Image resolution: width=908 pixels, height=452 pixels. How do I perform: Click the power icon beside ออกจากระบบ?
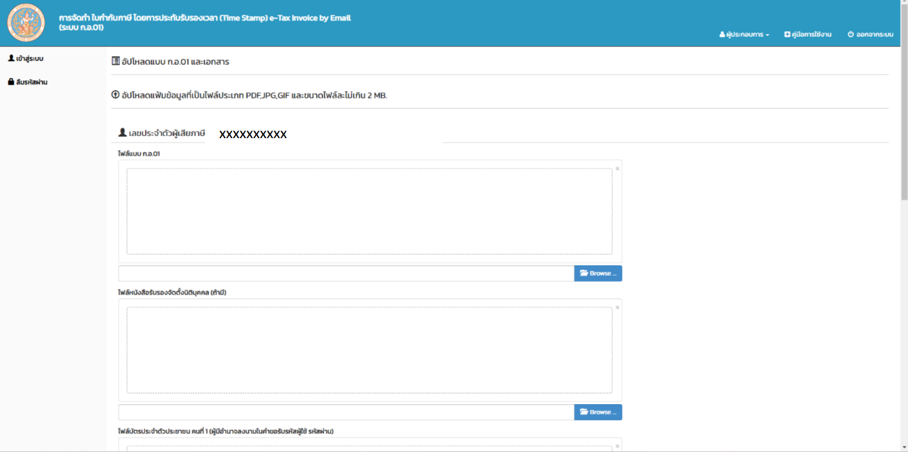[x=851, y=35]
